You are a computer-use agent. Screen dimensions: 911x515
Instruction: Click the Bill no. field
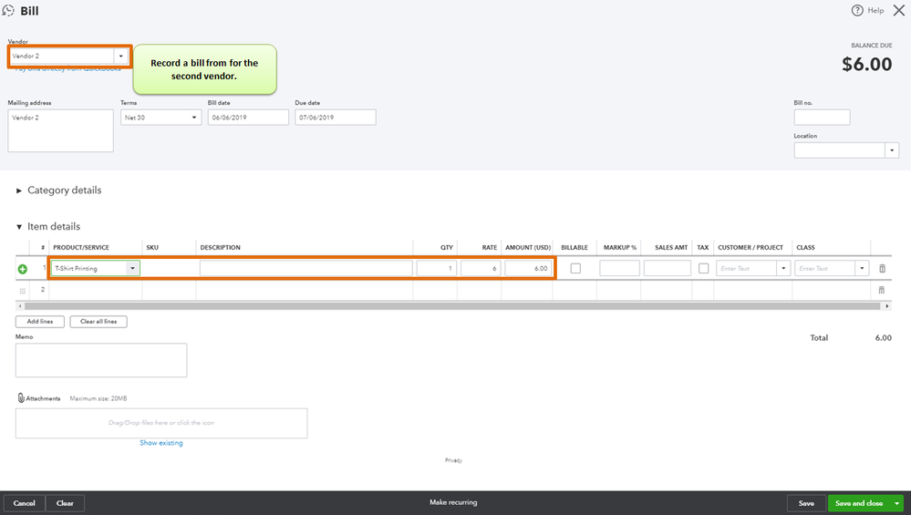point(823,118)
